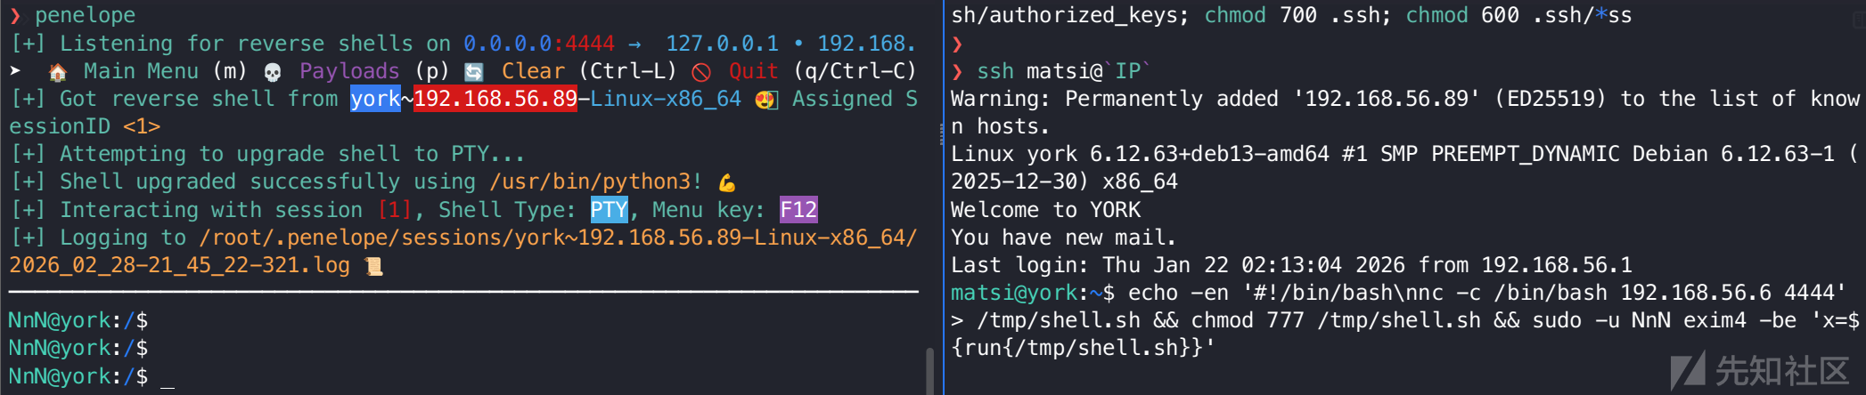Click the pane divider grip handle
Image resolution: width=1866 pixels, height=395 pixels.
942,133
